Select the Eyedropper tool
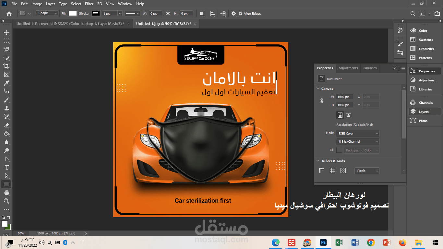The width and height of the screenshot is (443, 249). pos(6,83)
